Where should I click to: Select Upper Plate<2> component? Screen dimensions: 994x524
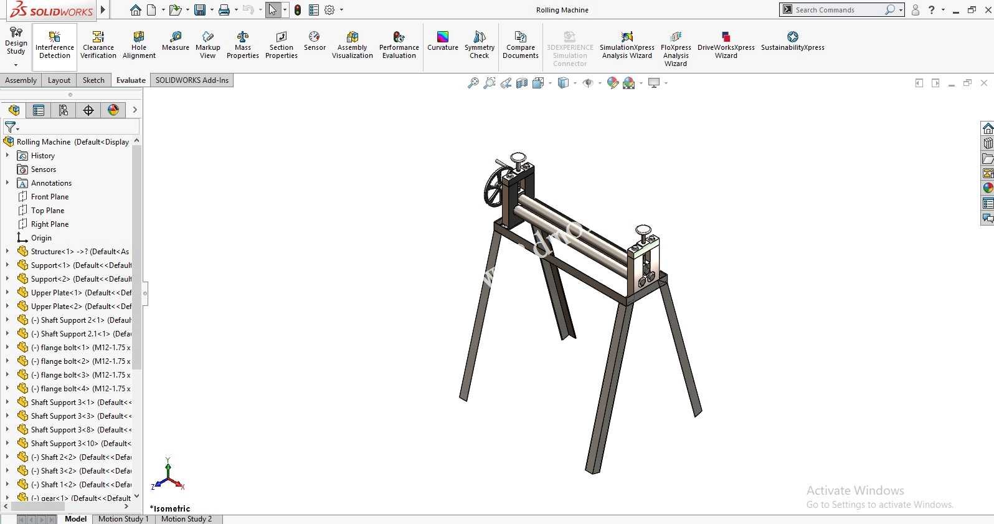81,307
